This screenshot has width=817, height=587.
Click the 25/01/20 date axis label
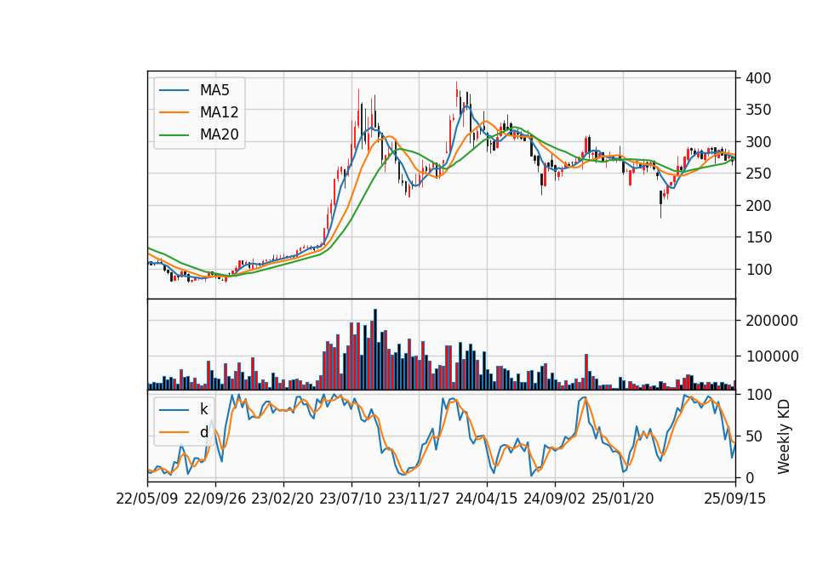[623, 499]
